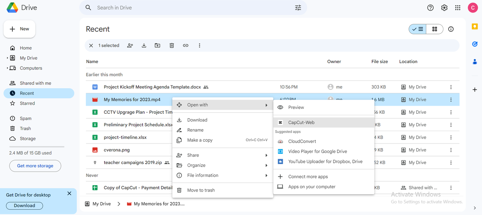Click the Copy link icon in toolbar
This screenshot has width=482, height=215.
186,45
